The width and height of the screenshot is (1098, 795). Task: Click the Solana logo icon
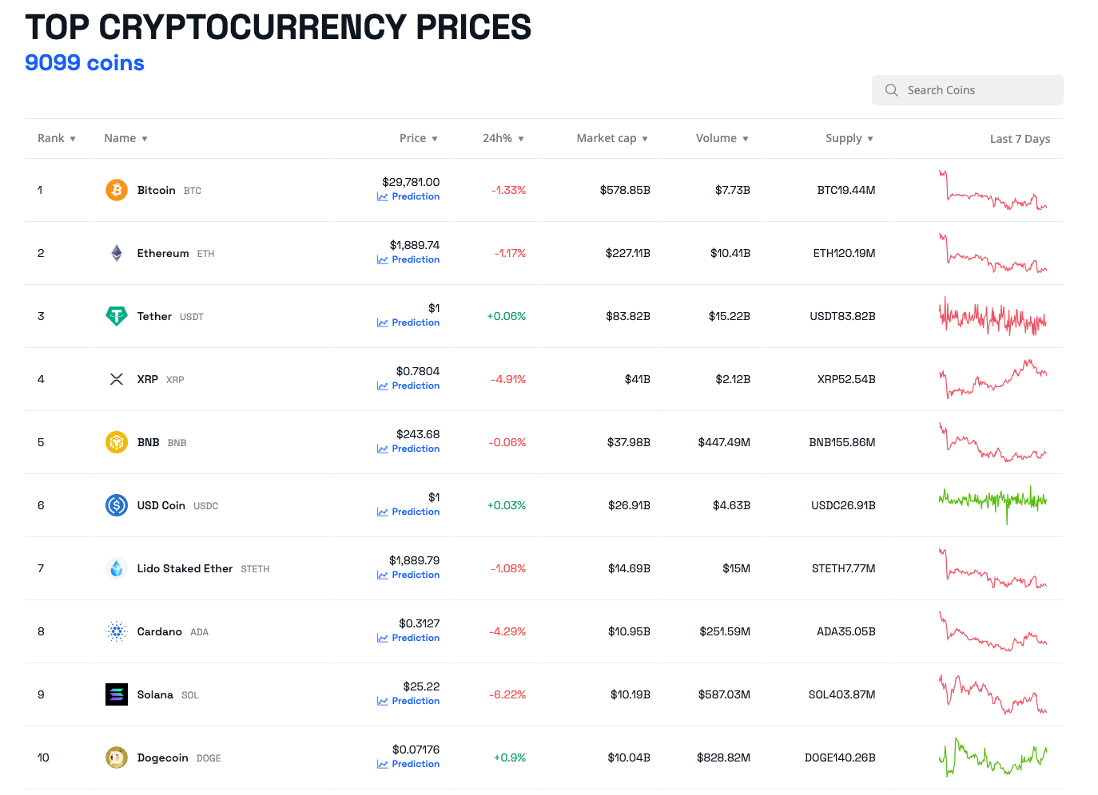[x=117, y=694]
